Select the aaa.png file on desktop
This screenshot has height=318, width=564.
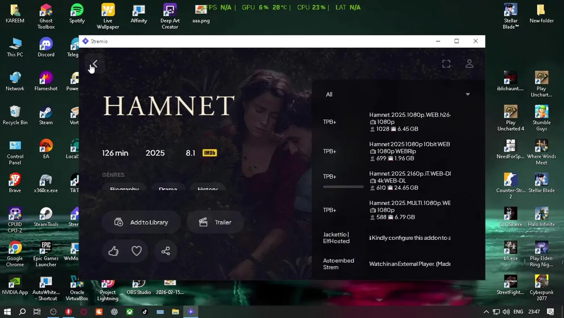(x=201, y=14)
